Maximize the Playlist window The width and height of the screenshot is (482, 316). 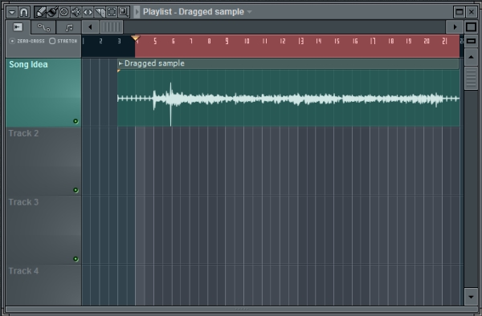click(460, 12)
